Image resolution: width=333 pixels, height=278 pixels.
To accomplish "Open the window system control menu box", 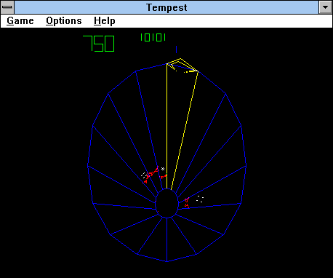I will point(7,7).
